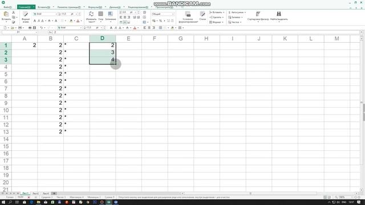Viewport: 365px width, 205px height.
Task: Toggle right alignment in ribbon
Action: (129, 18)
